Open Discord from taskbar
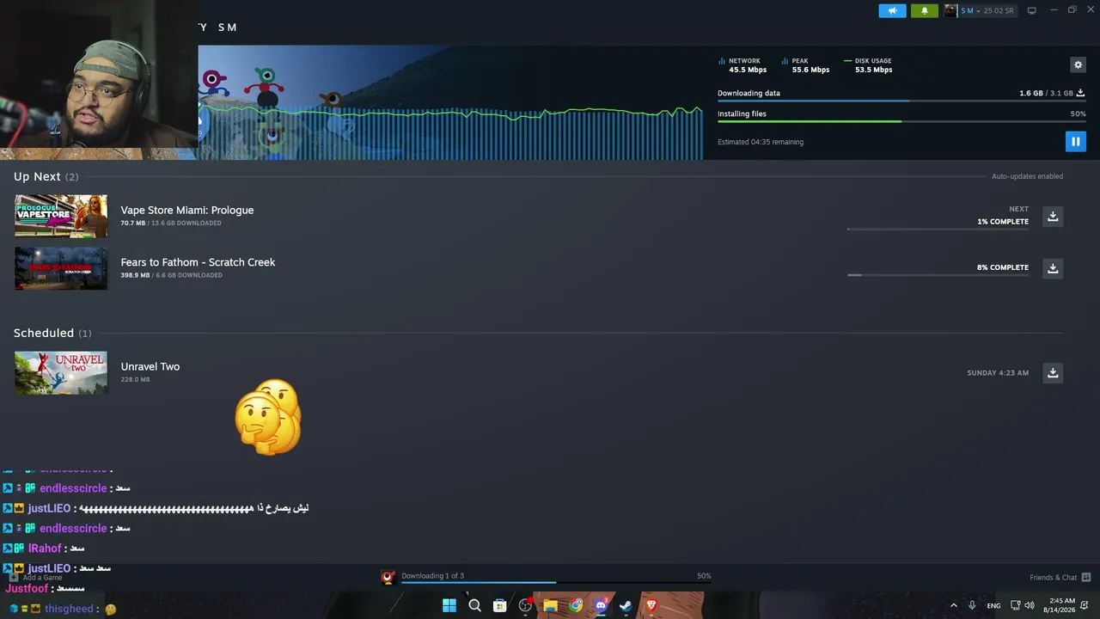The height and width of the screenshot is (619, 1100). [x=601, y=605]
